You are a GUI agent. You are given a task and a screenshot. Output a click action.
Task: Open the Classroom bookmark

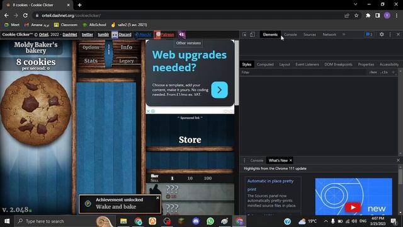[65, 25]
